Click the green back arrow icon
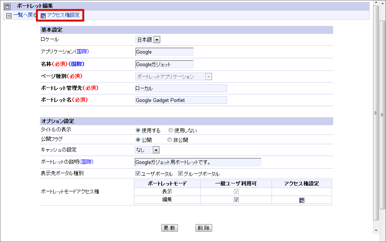The width and height of the screenshot is (386, 242). 9,16
